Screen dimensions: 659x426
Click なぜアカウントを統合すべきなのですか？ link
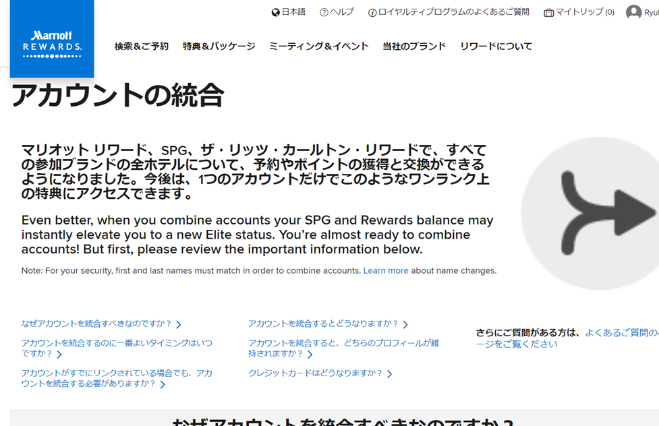(96, 324)
